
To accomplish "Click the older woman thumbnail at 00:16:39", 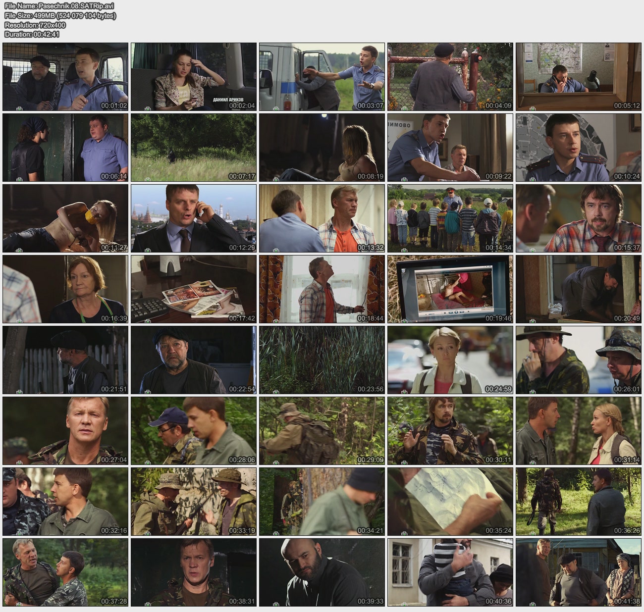I will (65, 289).
